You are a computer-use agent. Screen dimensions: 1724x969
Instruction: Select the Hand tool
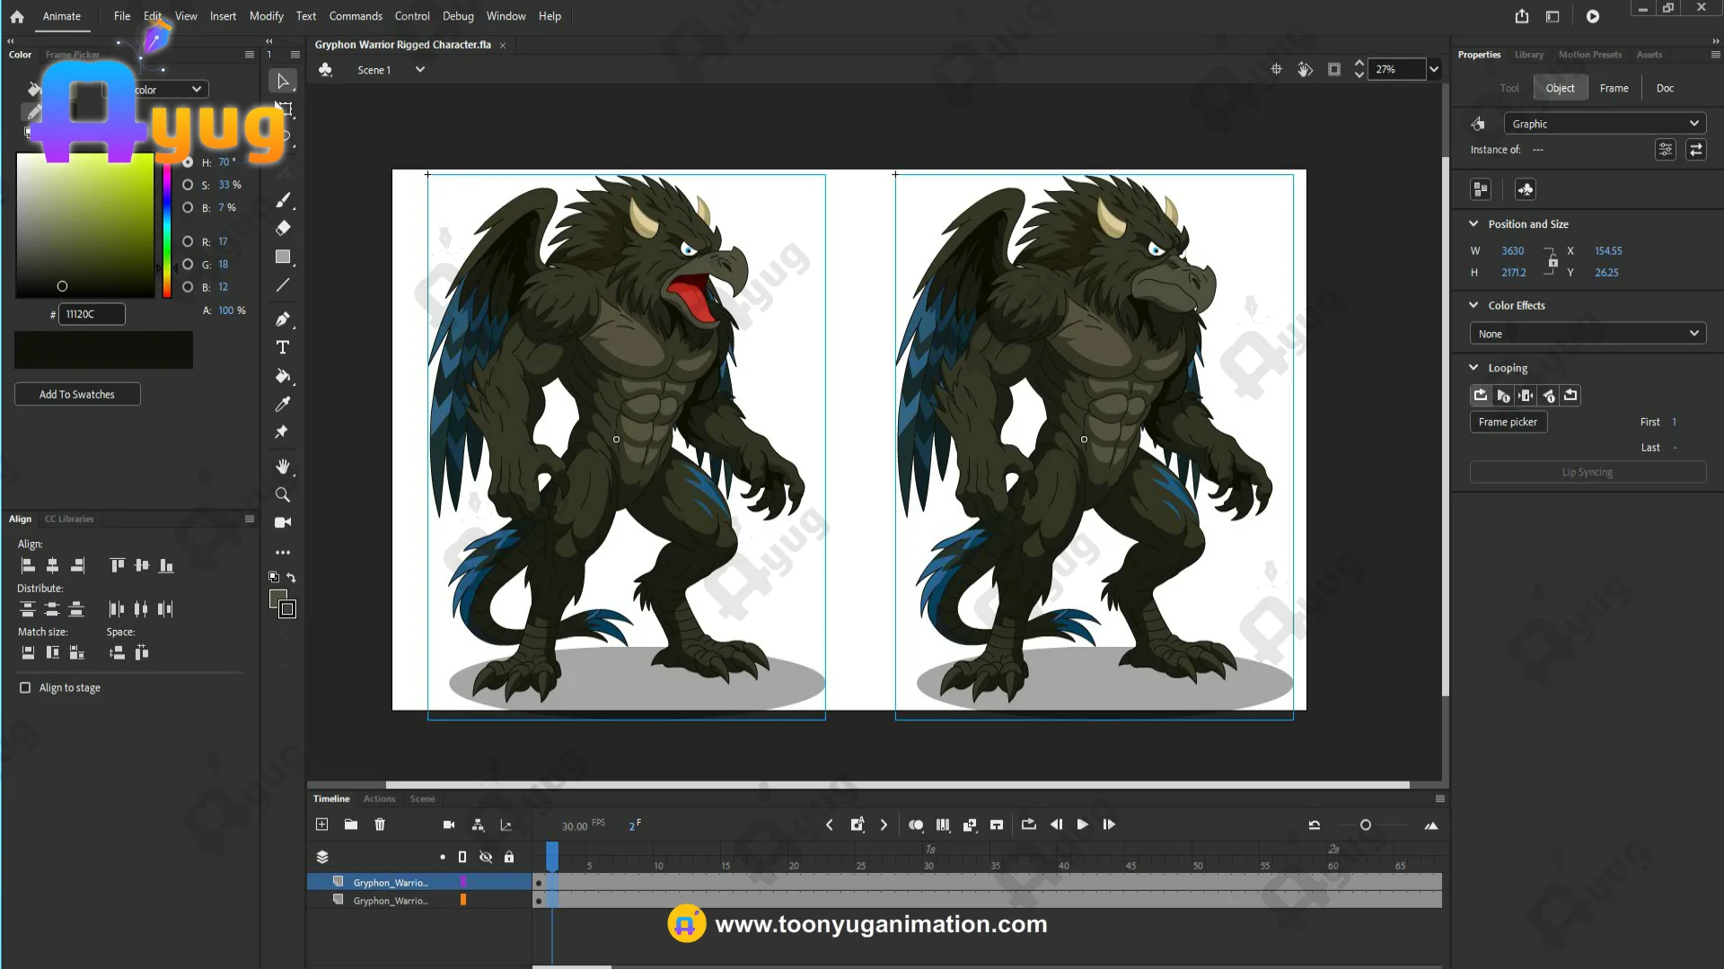[283, 467]
